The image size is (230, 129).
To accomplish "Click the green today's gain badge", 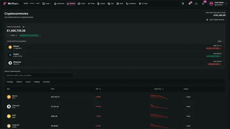I will 29,35.
